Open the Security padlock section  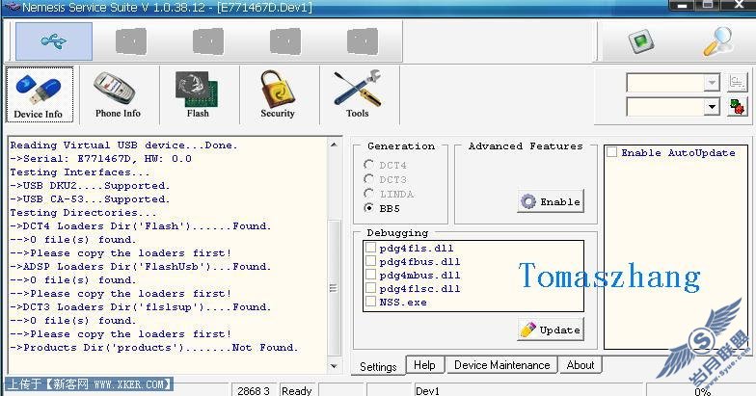[278, 94]
